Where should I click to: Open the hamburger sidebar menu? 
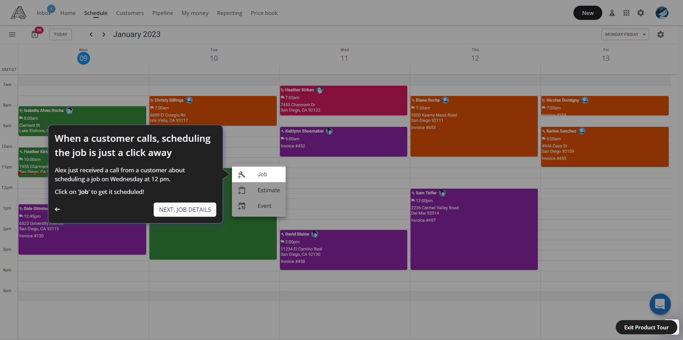click(x=12, y=34)
